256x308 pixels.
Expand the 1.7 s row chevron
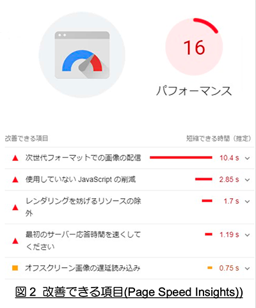pyautogui.click(x=247, y=201)
